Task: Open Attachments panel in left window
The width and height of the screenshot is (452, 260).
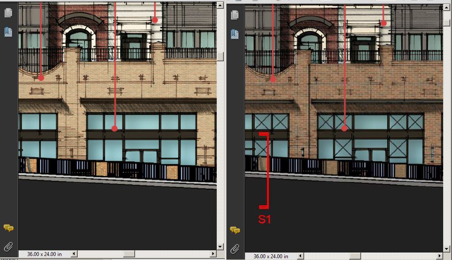Action: [8, 246]
